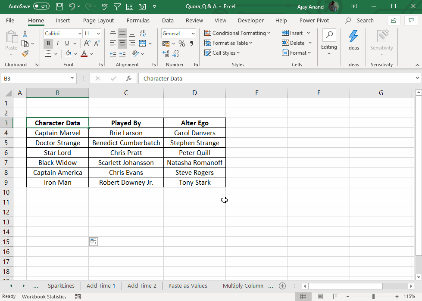This screenshot has width=422, height=301.
Task: Click the Merge & Center icon
Action: [x=142, y=43]
